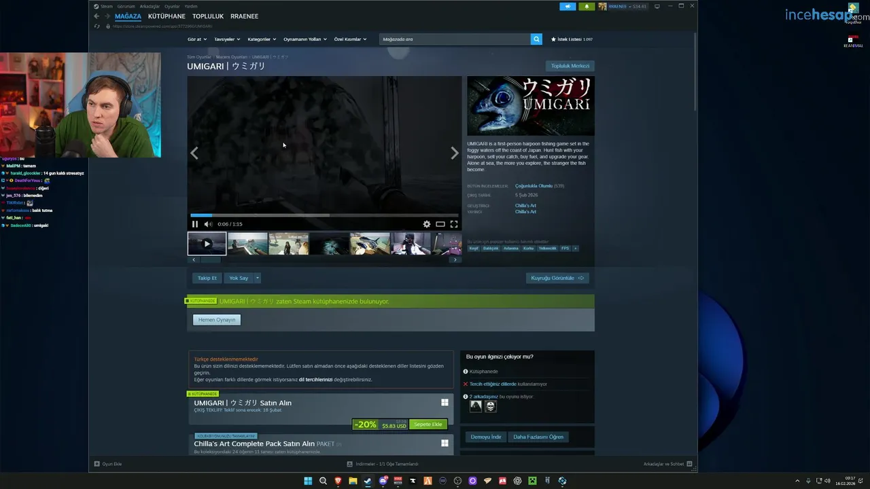Open the RRAENEE avatar in title bar
Image resolution: width=870 pixels, height=489 pixels.
[602, 6]
